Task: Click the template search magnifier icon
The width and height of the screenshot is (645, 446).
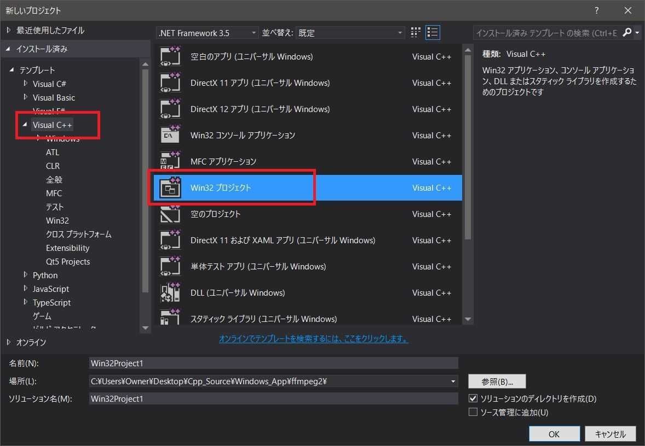Action: point(627,32)
